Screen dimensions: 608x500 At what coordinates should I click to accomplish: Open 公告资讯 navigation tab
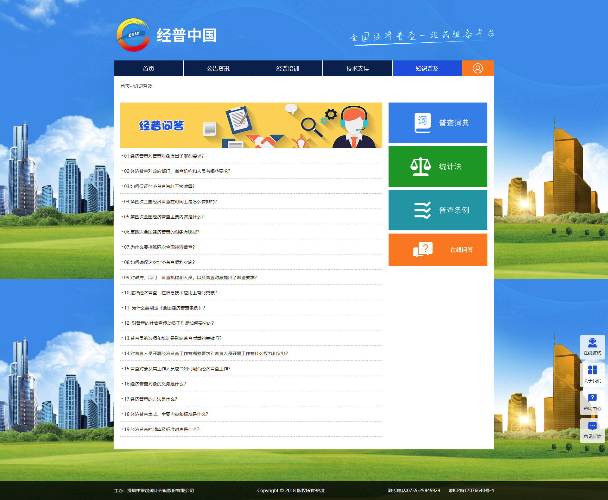coord(218,68)
